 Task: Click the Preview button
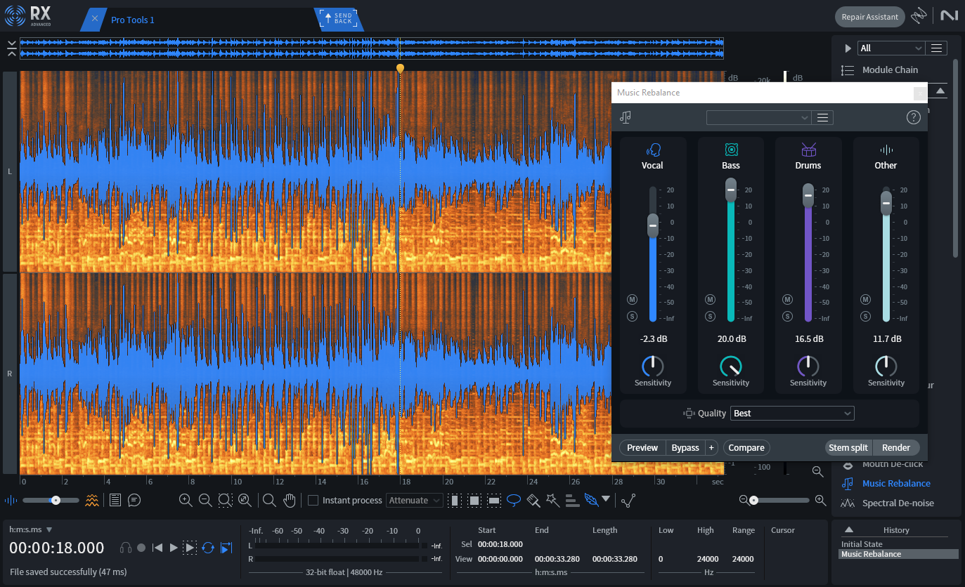click(x=642, y=448)
